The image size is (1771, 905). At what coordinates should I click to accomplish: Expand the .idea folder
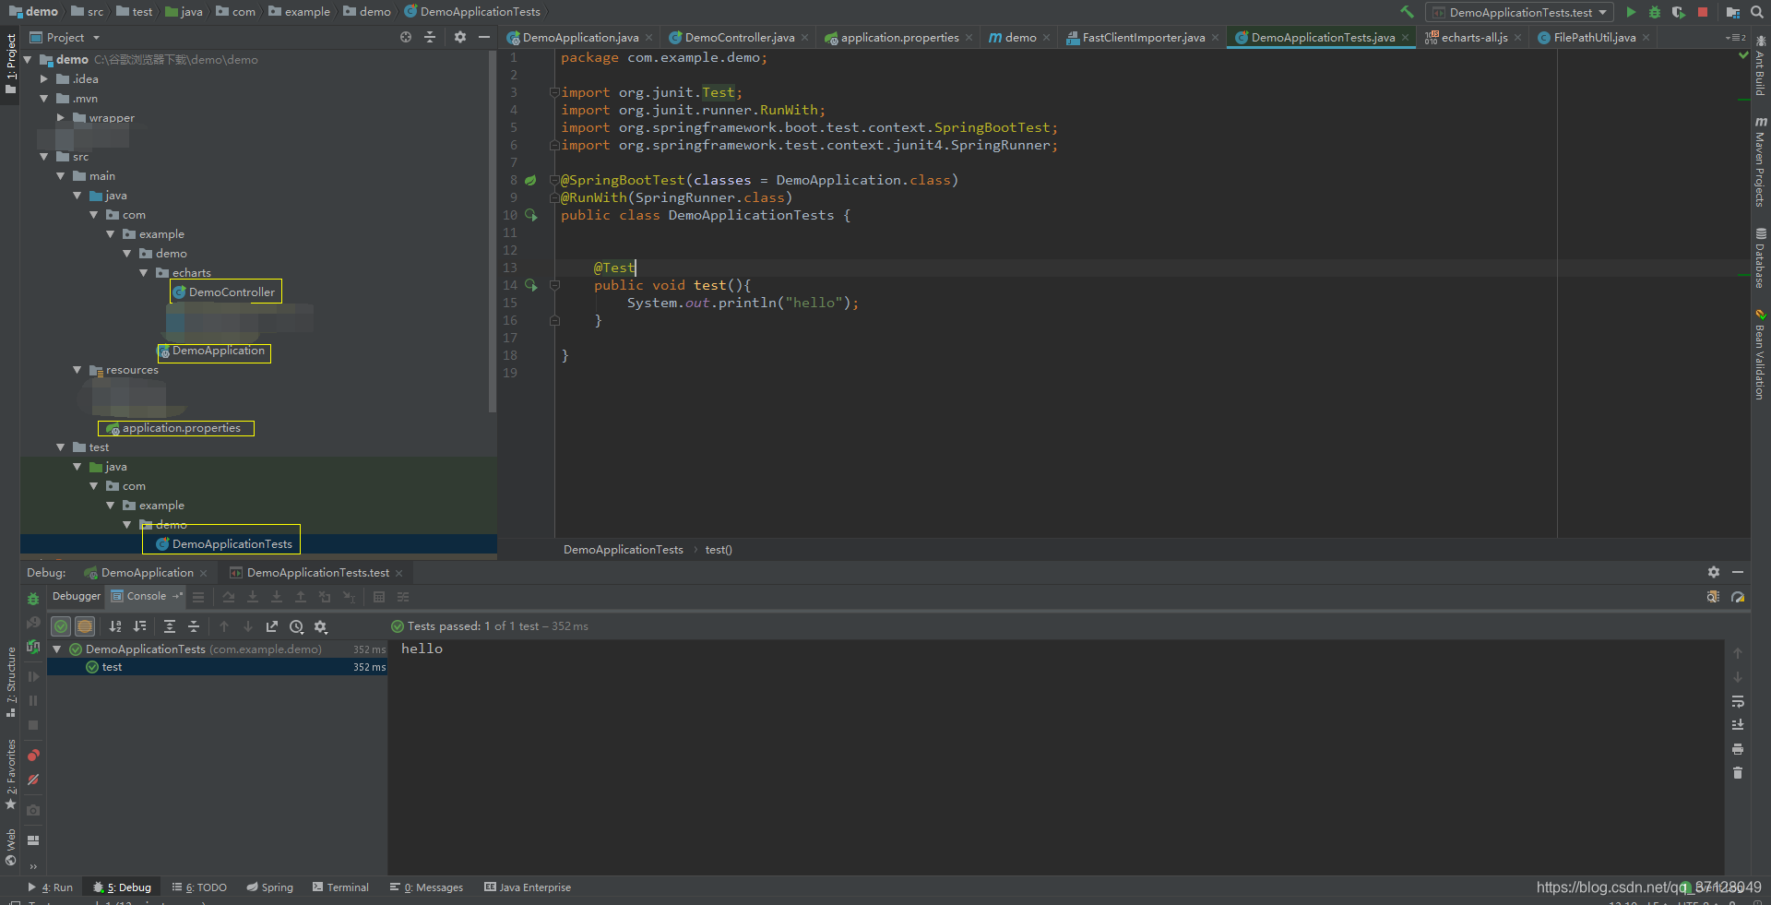(x=43, y=79)
